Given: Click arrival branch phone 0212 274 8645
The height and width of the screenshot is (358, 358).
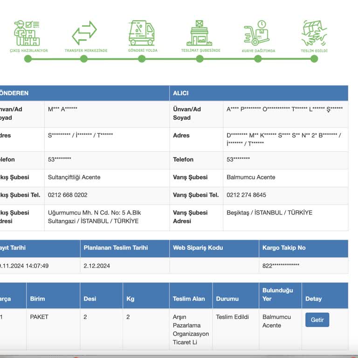Looking at the screenshot, I should pyautogui.click(x=246, y=195).
